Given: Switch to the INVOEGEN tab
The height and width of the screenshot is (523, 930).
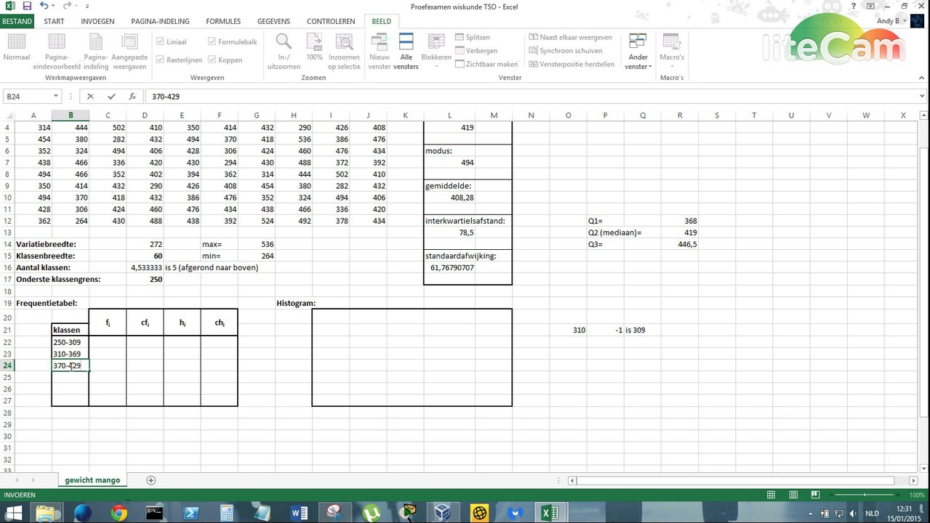Looking at the screenshot, I should click(x=97, y=21).
